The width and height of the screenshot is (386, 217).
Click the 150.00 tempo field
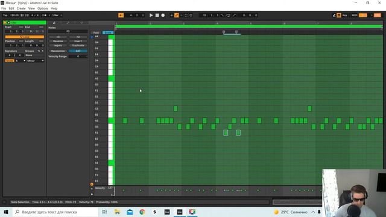(x=14, y=15)
